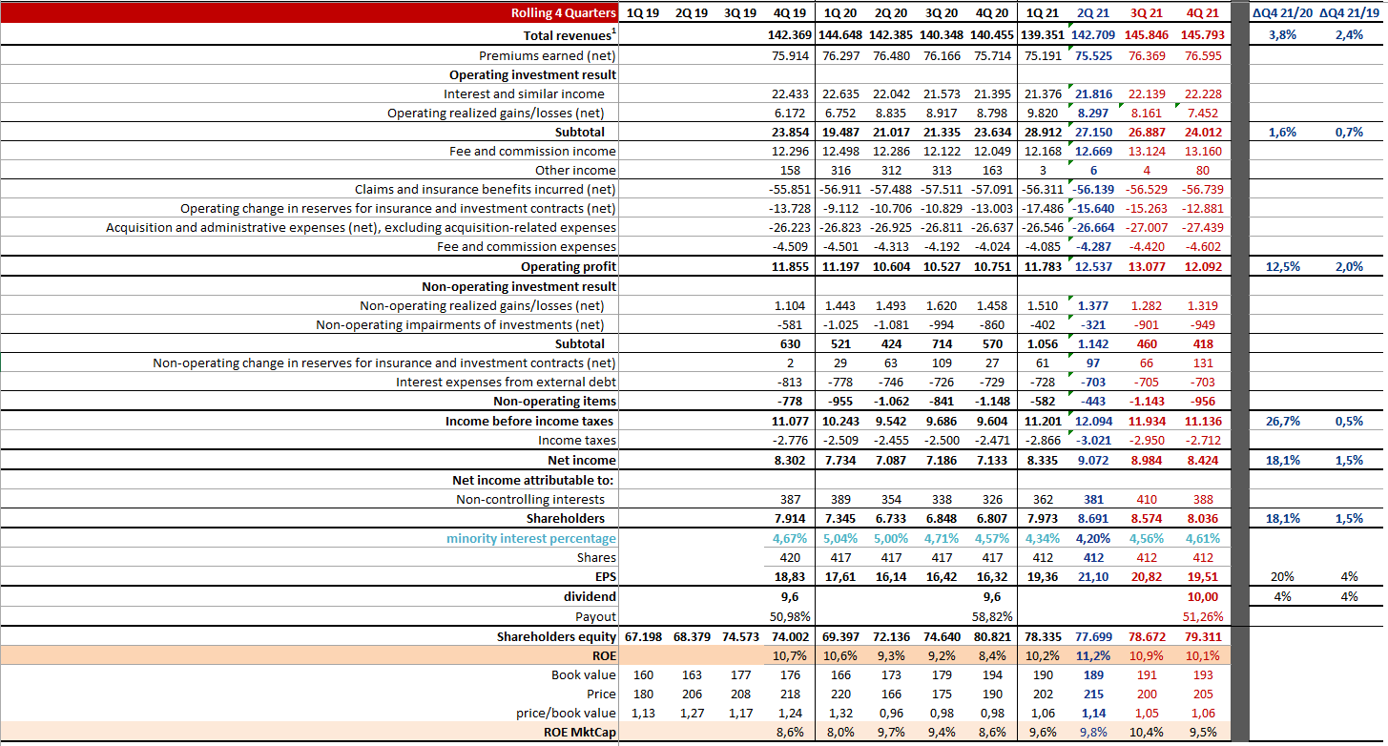Select Fee and commission income label
1388x746 pixels.
click(532, 151)
